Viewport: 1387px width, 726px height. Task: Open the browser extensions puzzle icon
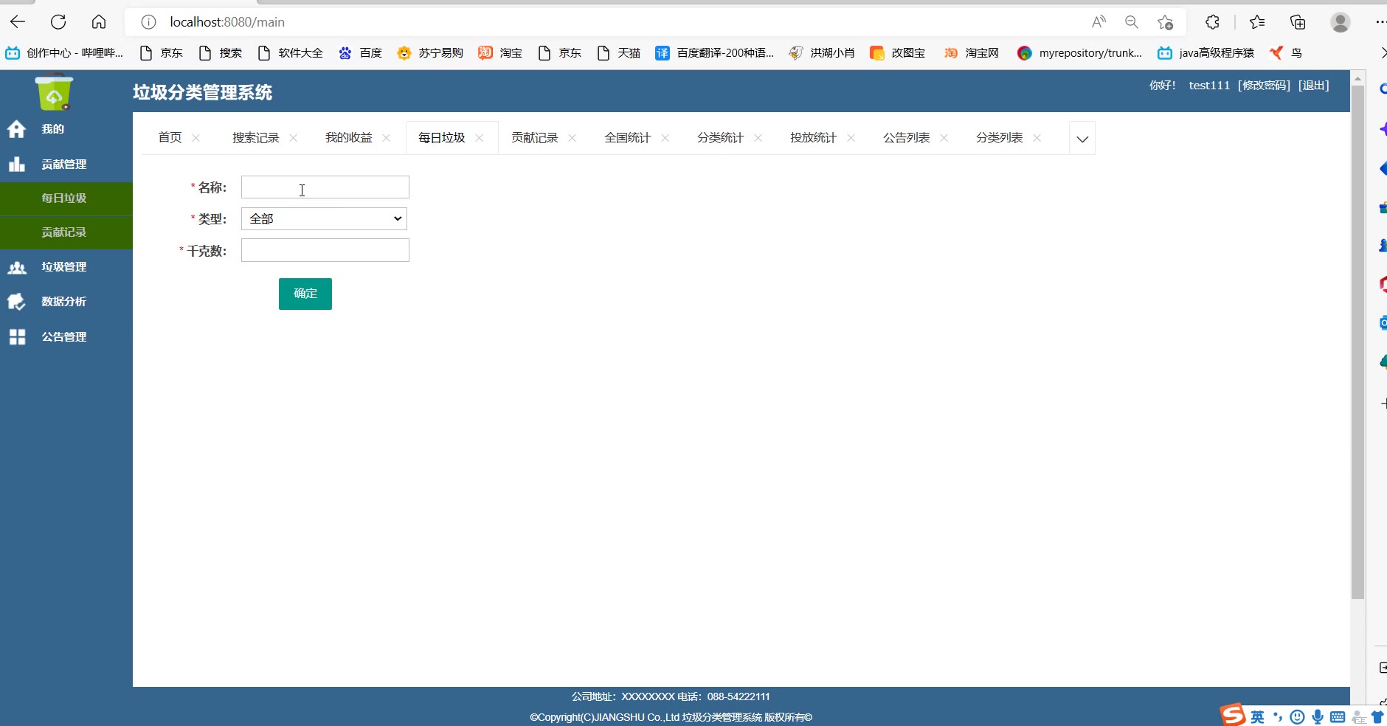(1212, 22)
